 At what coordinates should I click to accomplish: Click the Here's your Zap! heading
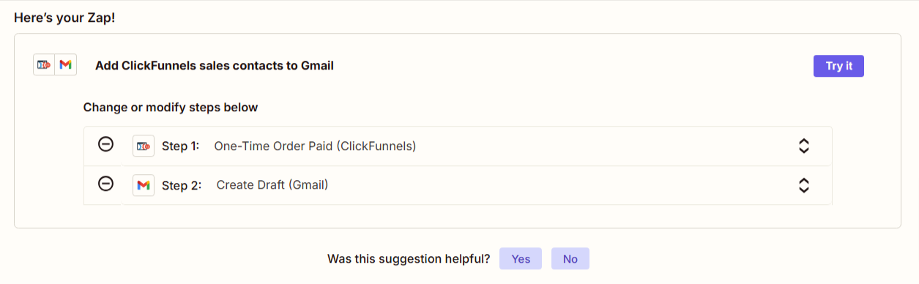tap(64, 18)
